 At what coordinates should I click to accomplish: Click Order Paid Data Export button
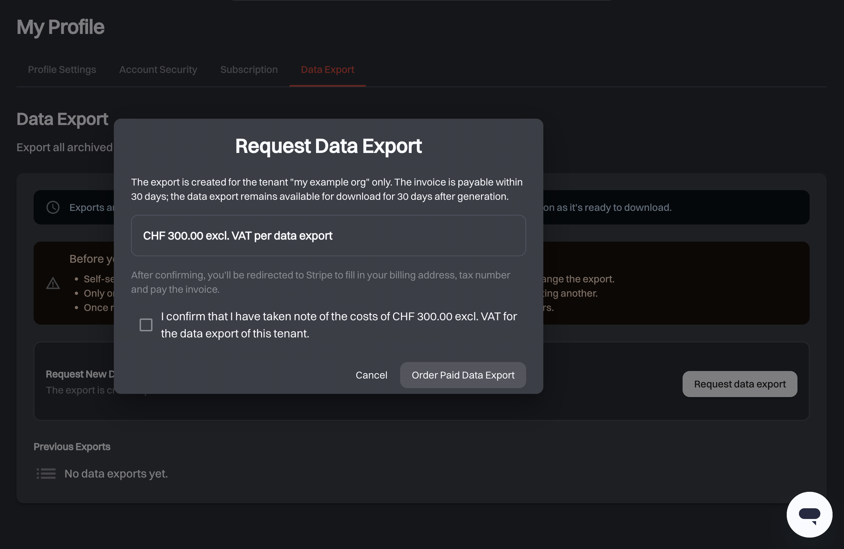tap(463, 375)
